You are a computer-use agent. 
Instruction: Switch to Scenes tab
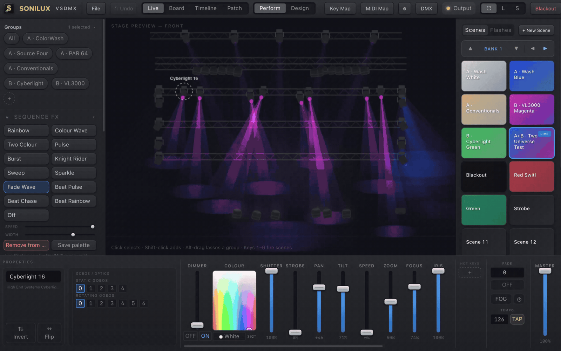point(475,30)
